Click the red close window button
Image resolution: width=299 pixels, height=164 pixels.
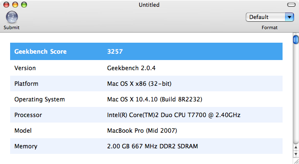pos(6,5)
